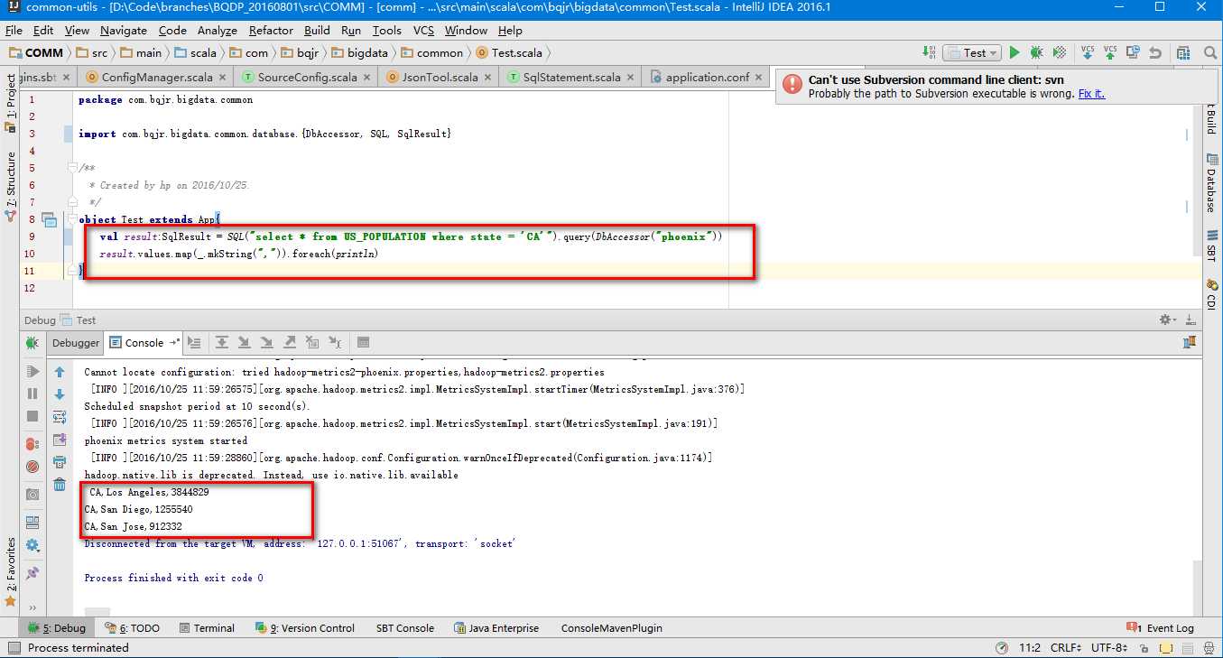
Task: Switch to ConfigManager.scala tab
Action: pos(154,77)
